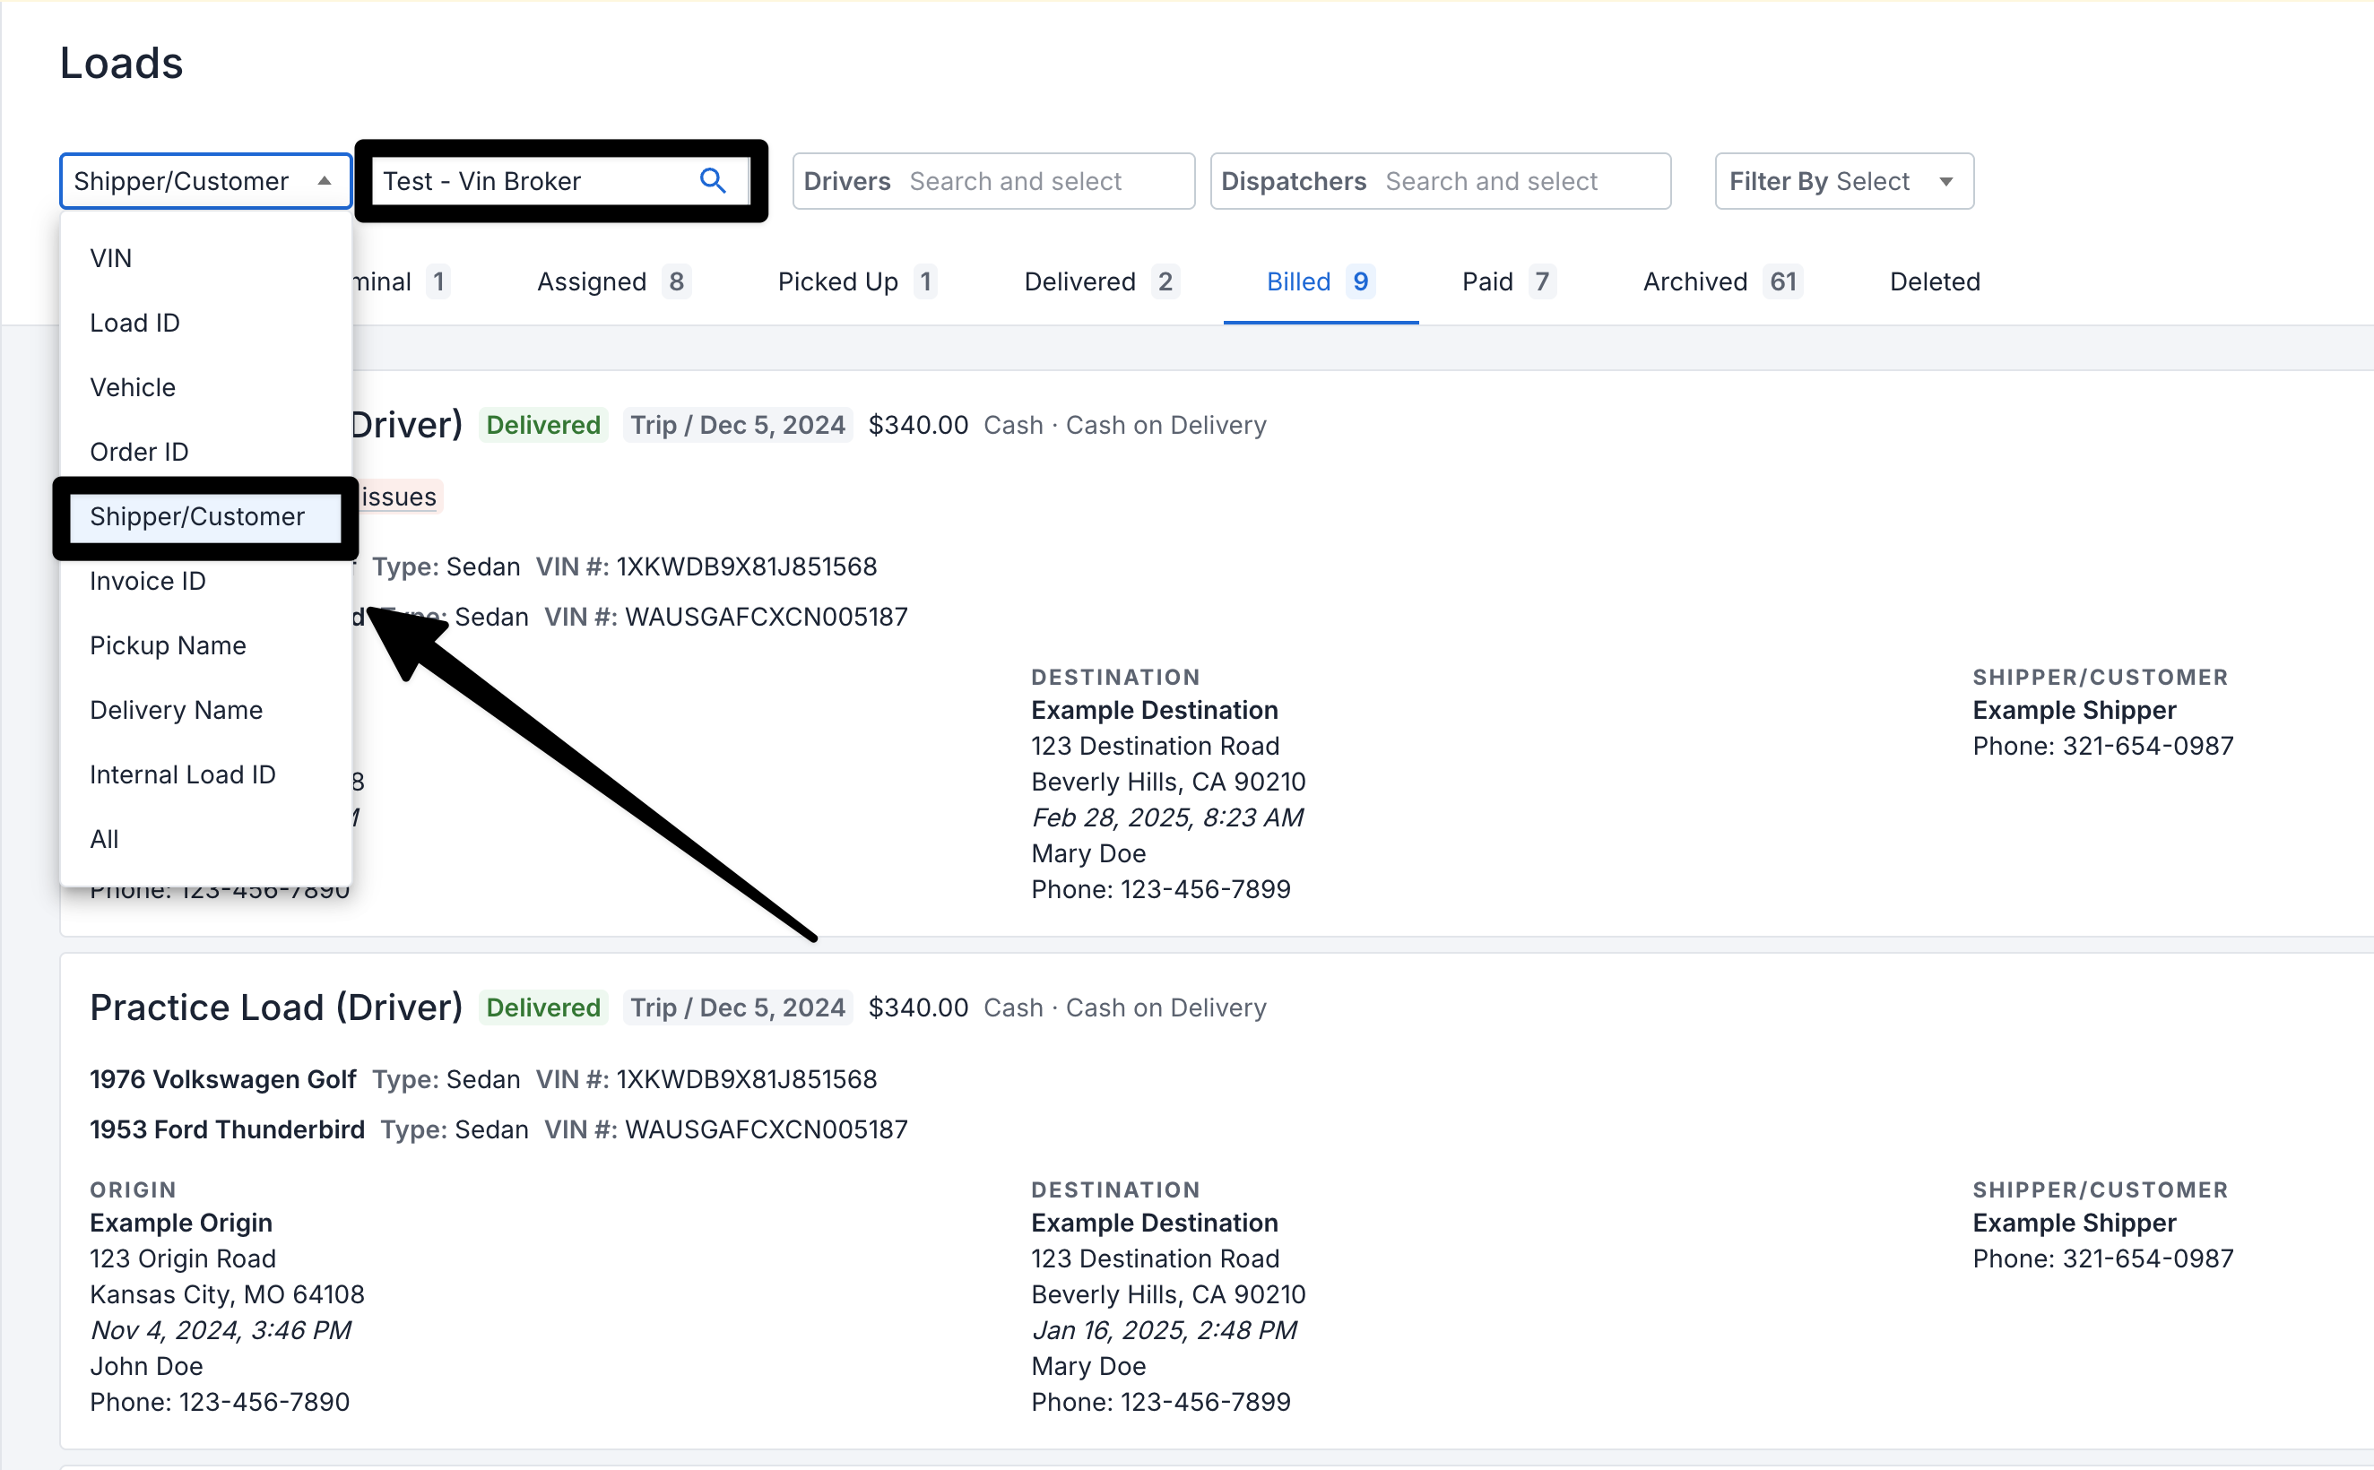Click Example Shipper in second load
Viewport: 2374px width, 1470px height.
[x=2074, y=1223]
